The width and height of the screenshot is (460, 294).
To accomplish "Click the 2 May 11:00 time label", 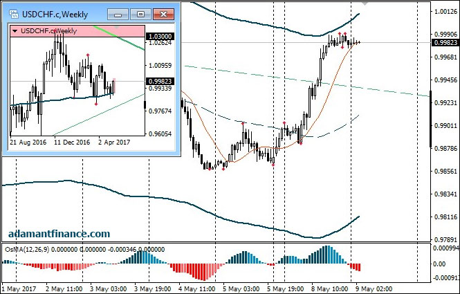I will [64, 289].
